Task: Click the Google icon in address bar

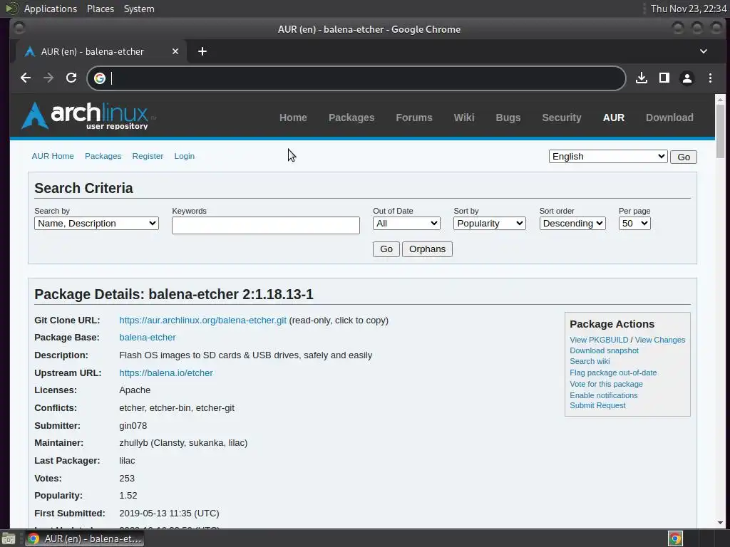Action: pyautogui.click(x=100, y=78)
